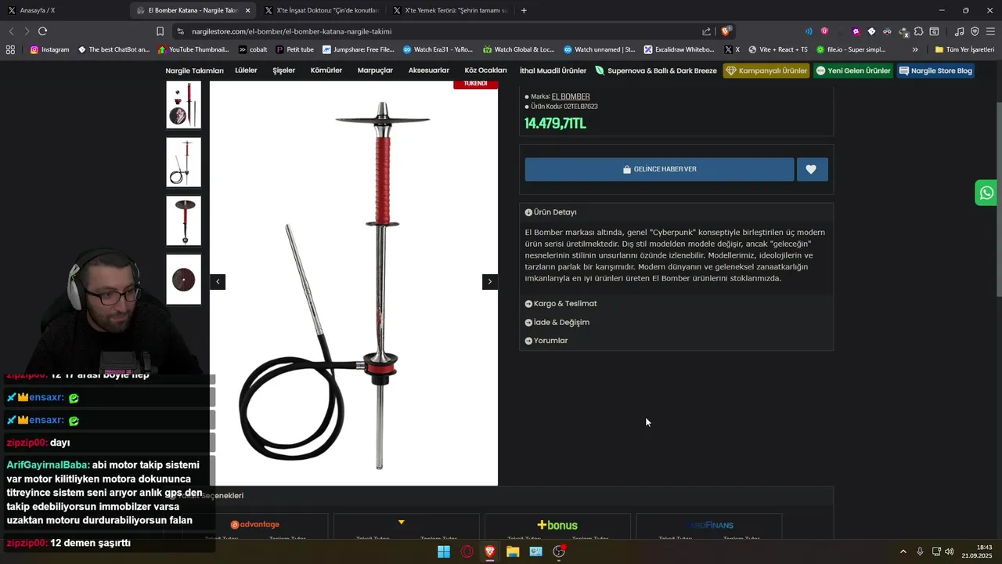Expand the Yorumlar section
Viewport: 1002px width, 564px height.
(x=546, y=341)
